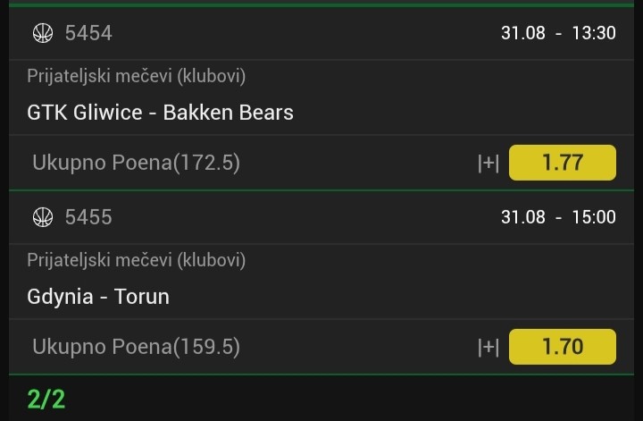Click match code 5454
The image size is (643, 421).
pos(88,33)
